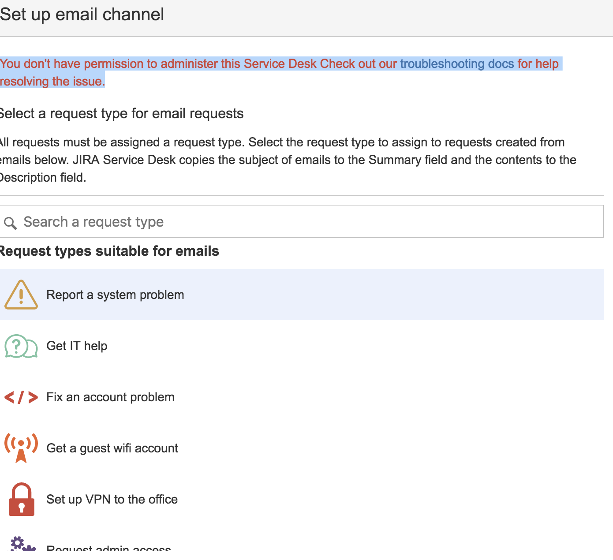Image resolution: width=613 pixels, height=560 pixels.
Task: Click the orange wifi beacon icon
Action: (21, 448)
